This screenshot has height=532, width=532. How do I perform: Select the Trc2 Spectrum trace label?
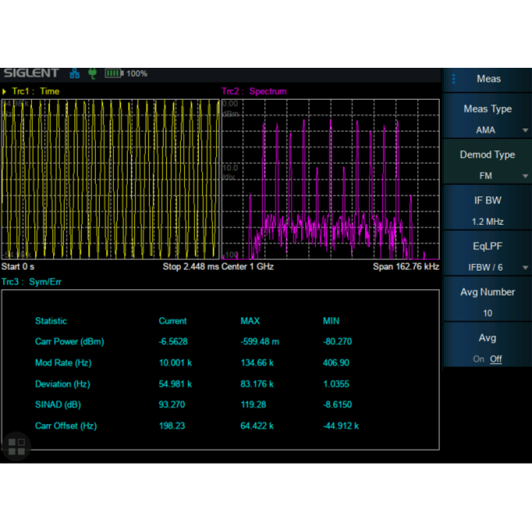pyautogui.click(x=253, y=91)
